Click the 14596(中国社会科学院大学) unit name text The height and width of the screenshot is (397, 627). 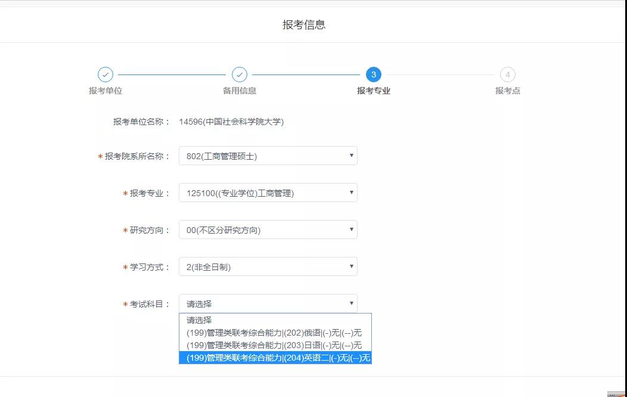click(x=231, y=122)
